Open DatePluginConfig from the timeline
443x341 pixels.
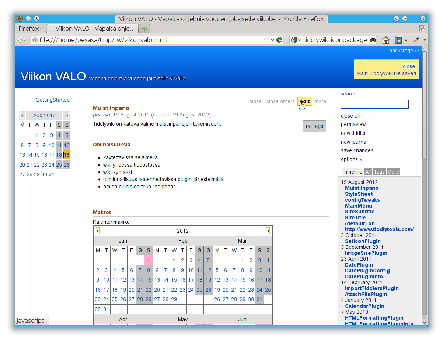click(367, 271)
